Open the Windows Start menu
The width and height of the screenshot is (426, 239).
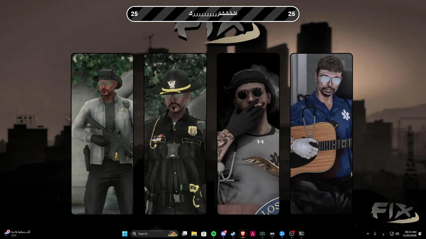pos(125,234)
